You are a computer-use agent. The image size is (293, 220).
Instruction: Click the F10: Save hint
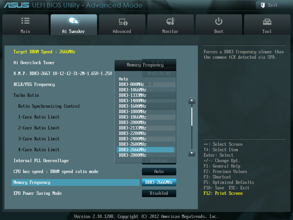[214, 188]
